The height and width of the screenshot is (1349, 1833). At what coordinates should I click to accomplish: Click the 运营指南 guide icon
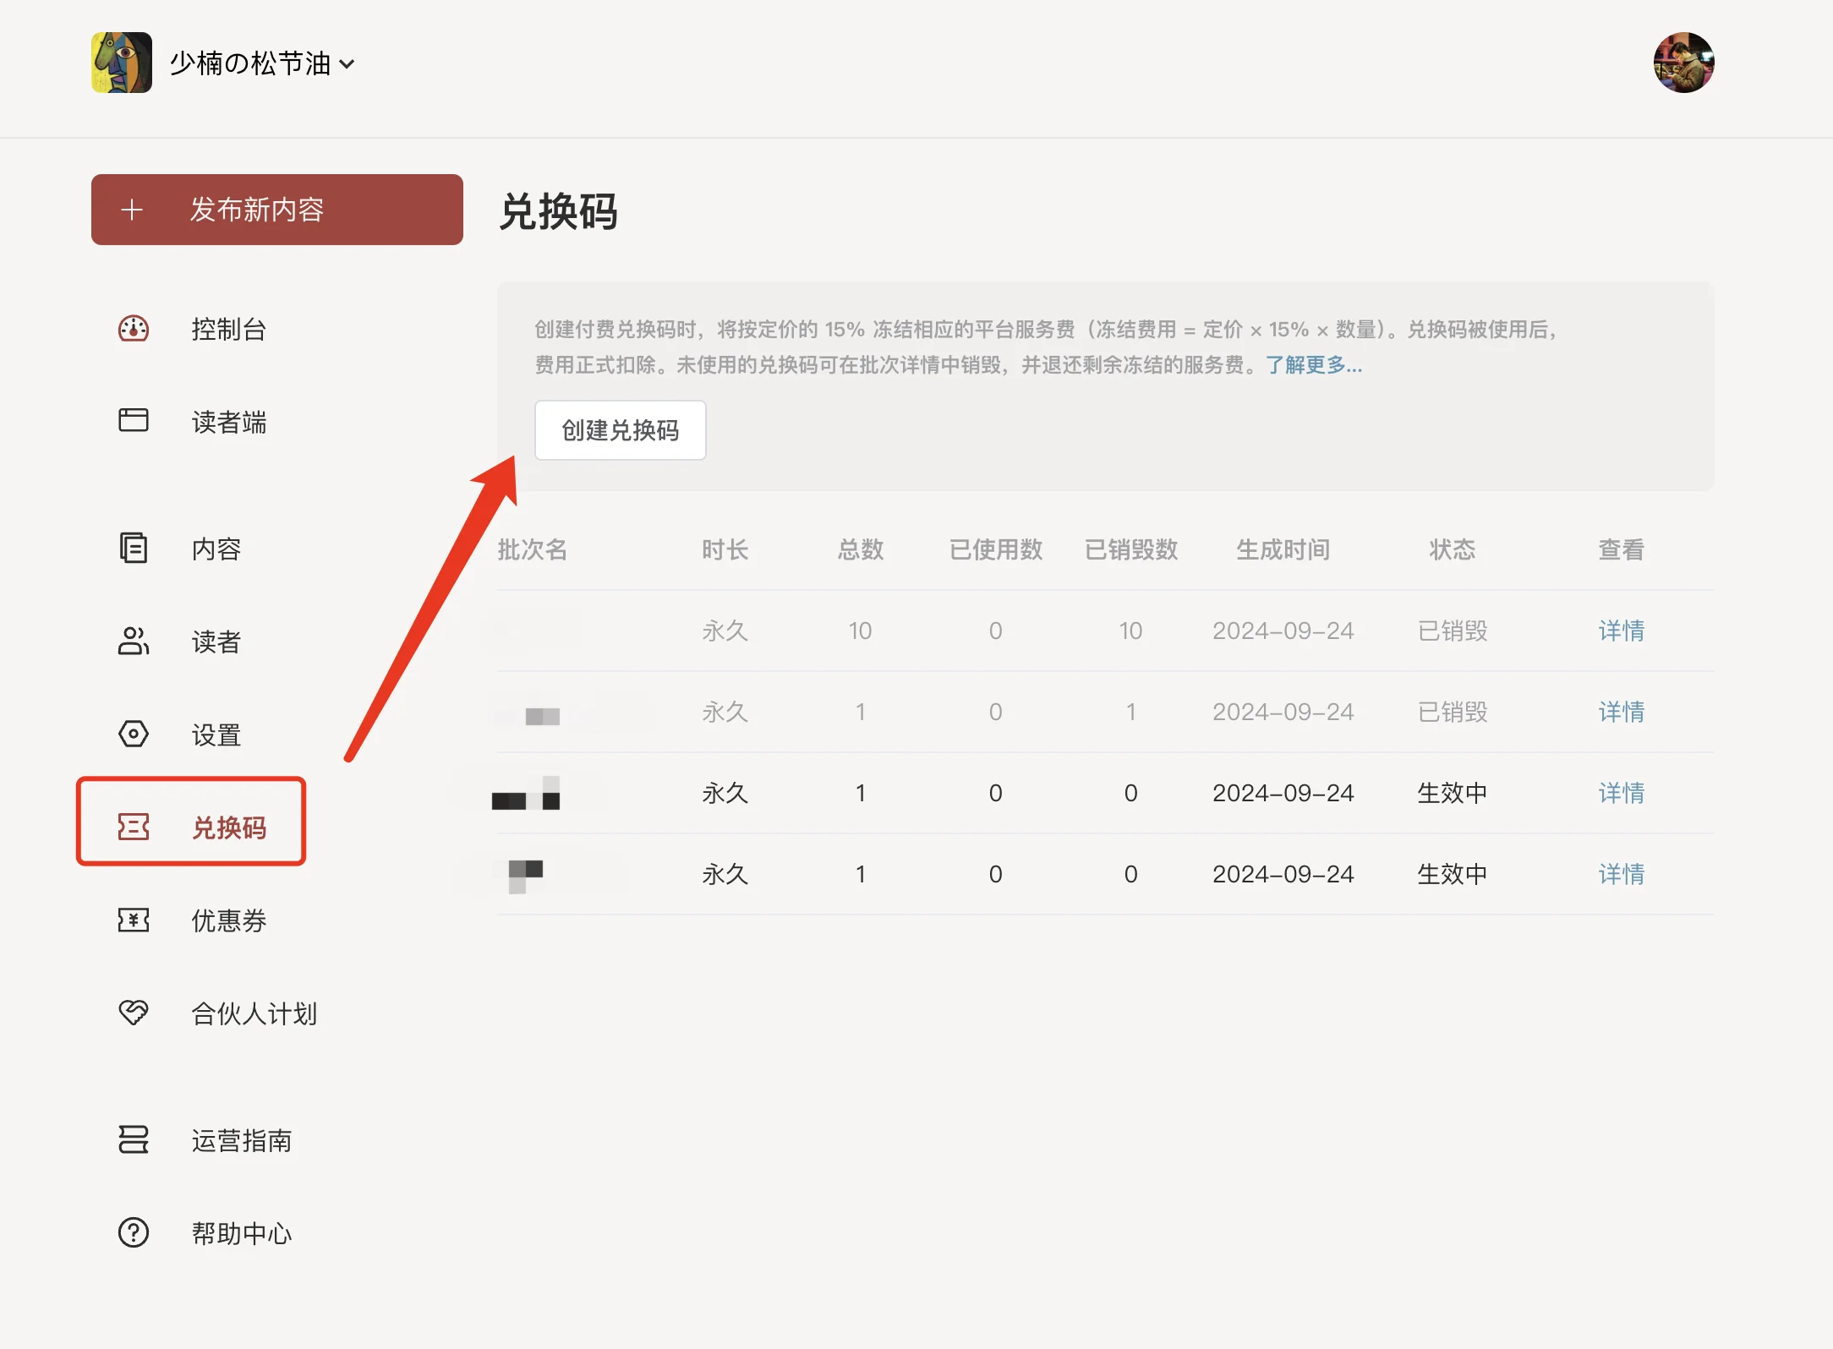pos(134,1139)
